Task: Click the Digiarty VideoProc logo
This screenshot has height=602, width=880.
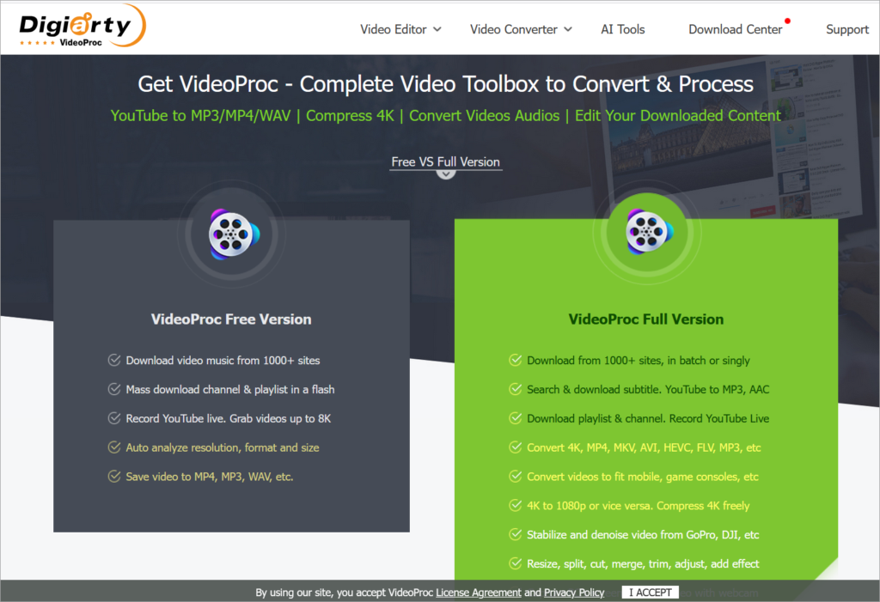Action: [x=82, y=27]
